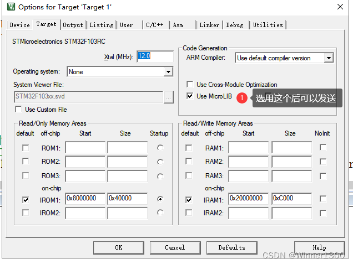Check the RAM1 default checkbox
This screenshot has width=353, height=264.
(189, 148)
